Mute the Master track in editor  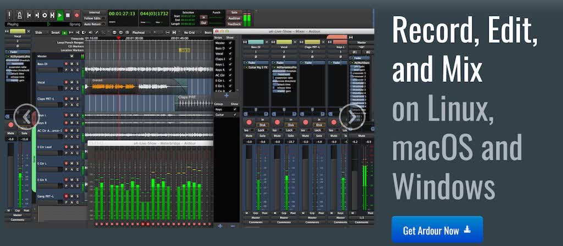point(72,56)
